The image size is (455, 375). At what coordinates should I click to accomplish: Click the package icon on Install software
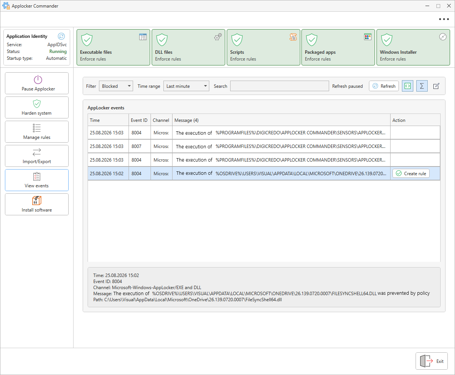click(x=37, y=201)
